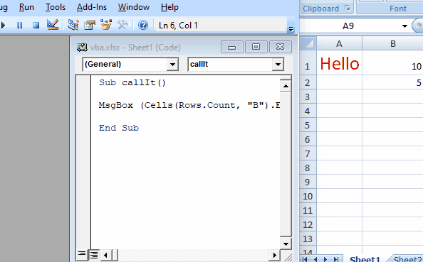
Task: Open Project Explorer from the toolbar
Action: (73, 25)
